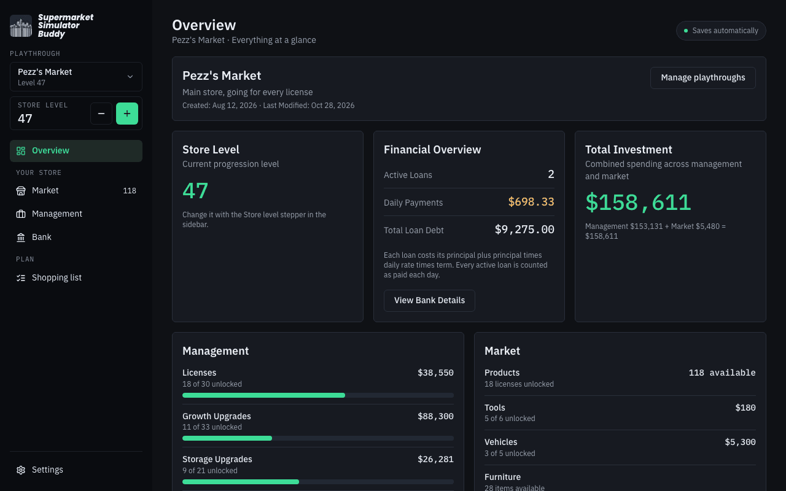Click the Market storefront icon

point(21,191)
